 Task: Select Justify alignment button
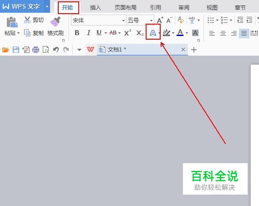(244, 33)
